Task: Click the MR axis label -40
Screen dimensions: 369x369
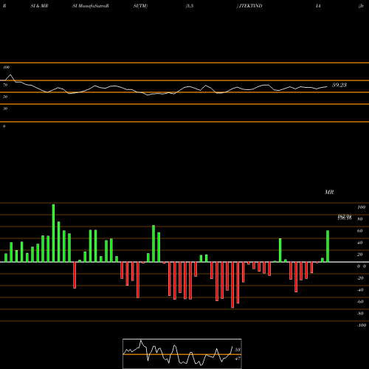Action: pyautogui.click(x=360, y=290)
